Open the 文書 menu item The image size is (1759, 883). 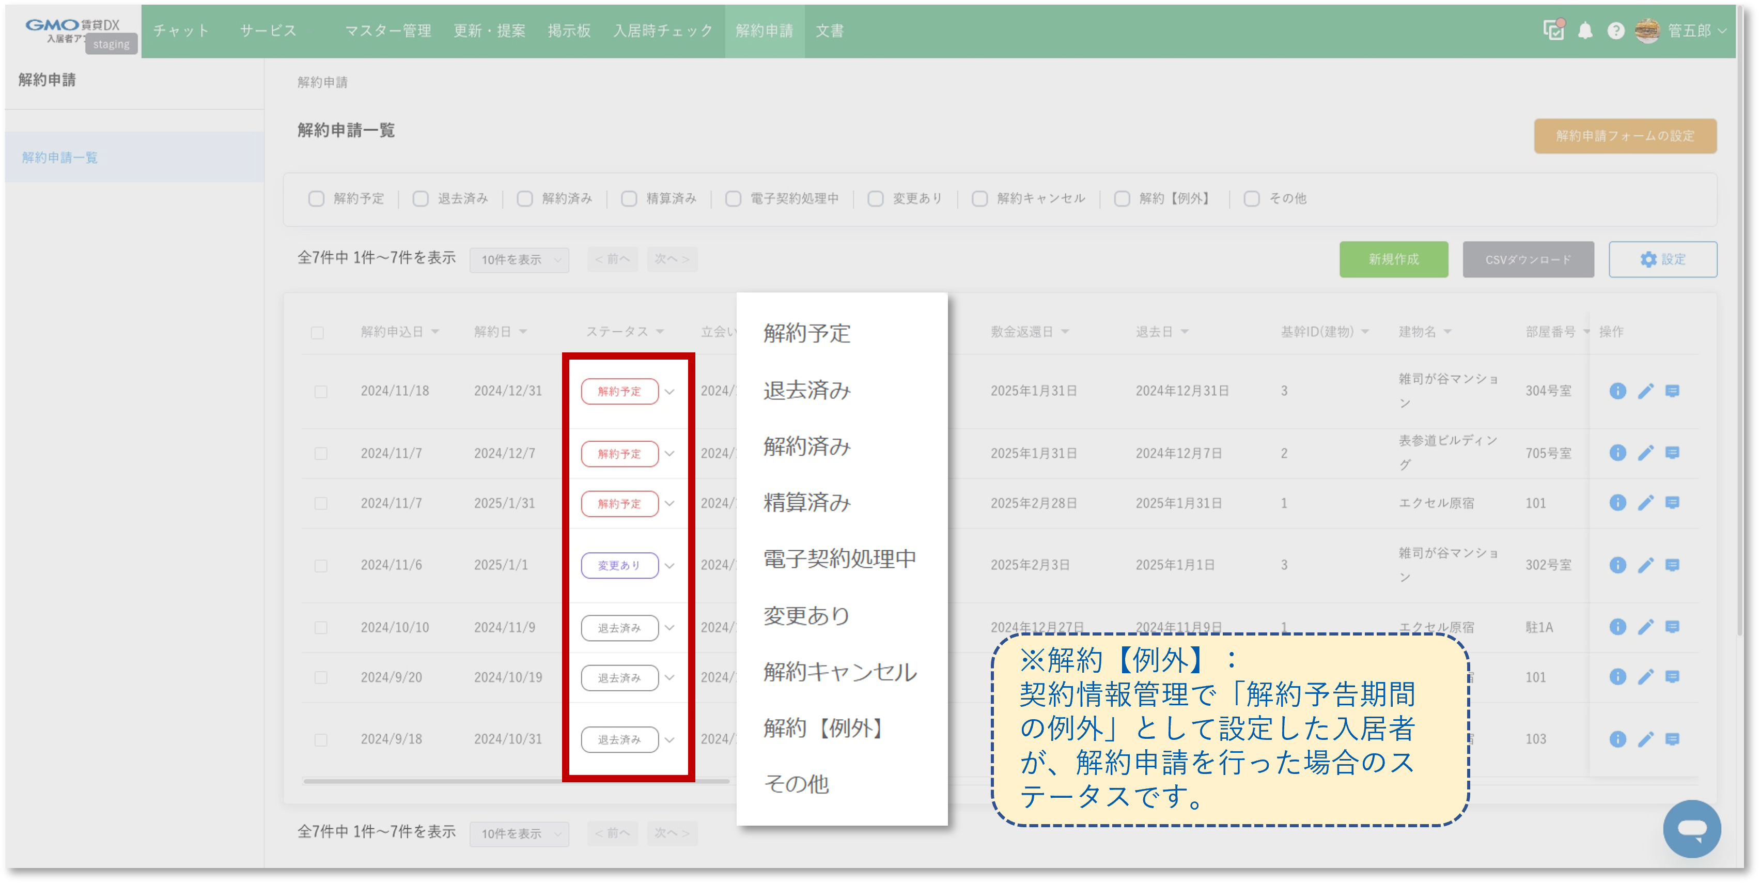coord(828,30)
